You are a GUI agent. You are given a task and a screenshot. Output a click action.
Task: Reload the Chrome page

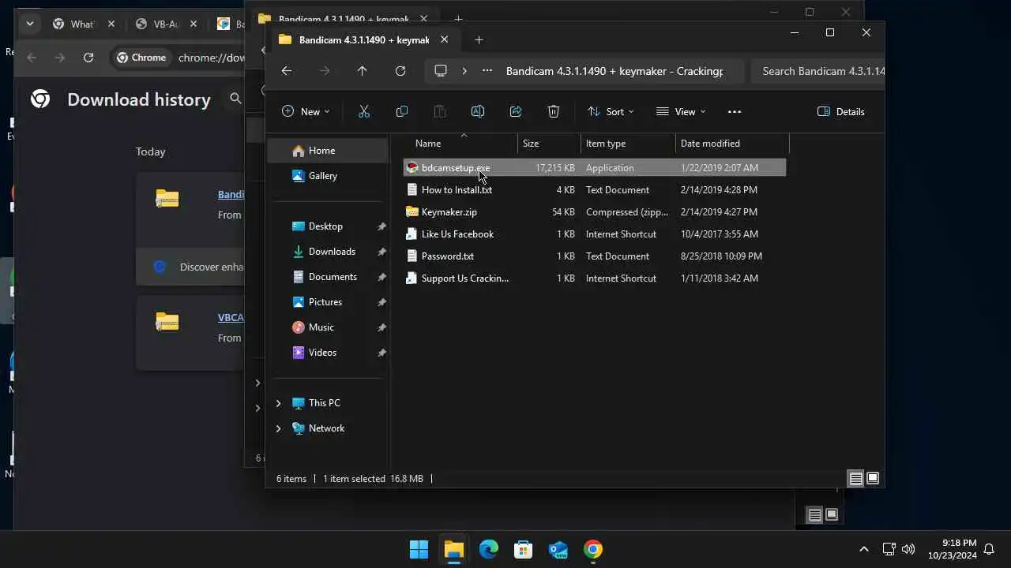click(x=88, y=58)
